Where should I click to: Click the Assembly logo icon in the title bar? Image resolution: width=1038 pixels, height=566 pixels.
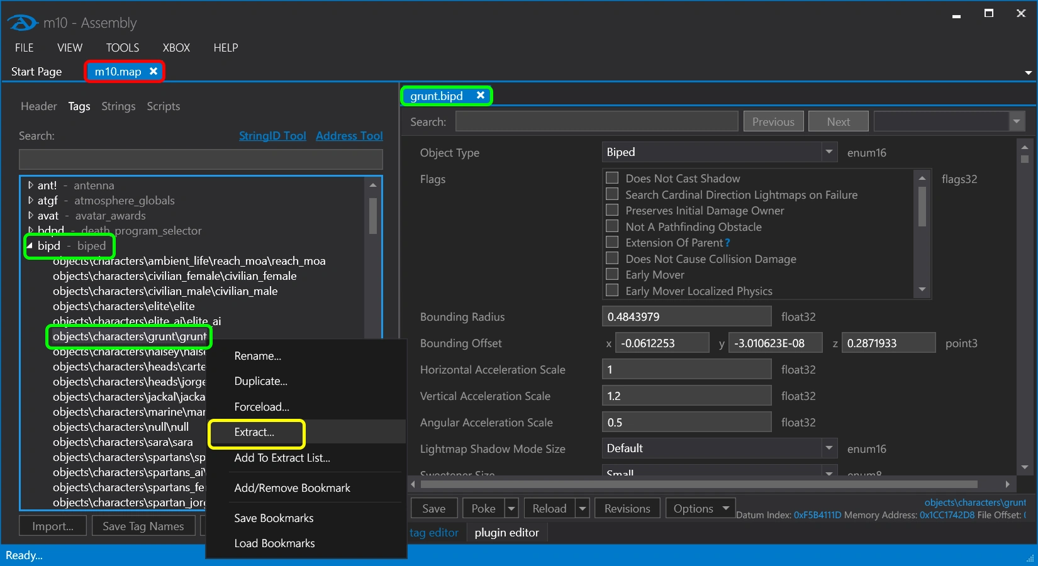click(23, 23)
